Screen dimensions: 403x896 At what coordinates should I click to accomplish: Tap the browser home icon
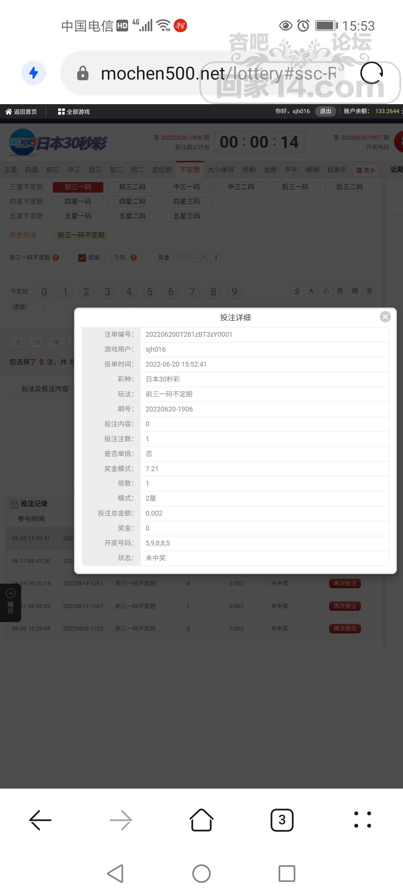pos(201,820)
